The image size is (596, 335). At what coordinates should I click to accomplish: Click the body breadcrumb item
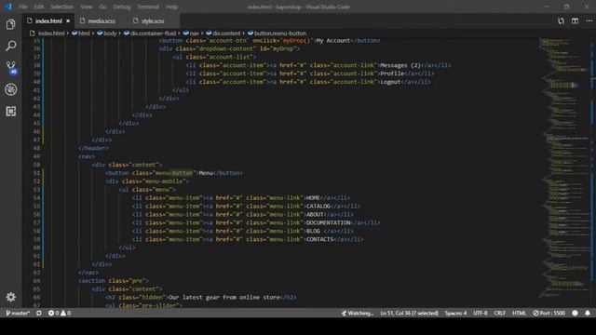pyautogui.click(x=107, y=33)
